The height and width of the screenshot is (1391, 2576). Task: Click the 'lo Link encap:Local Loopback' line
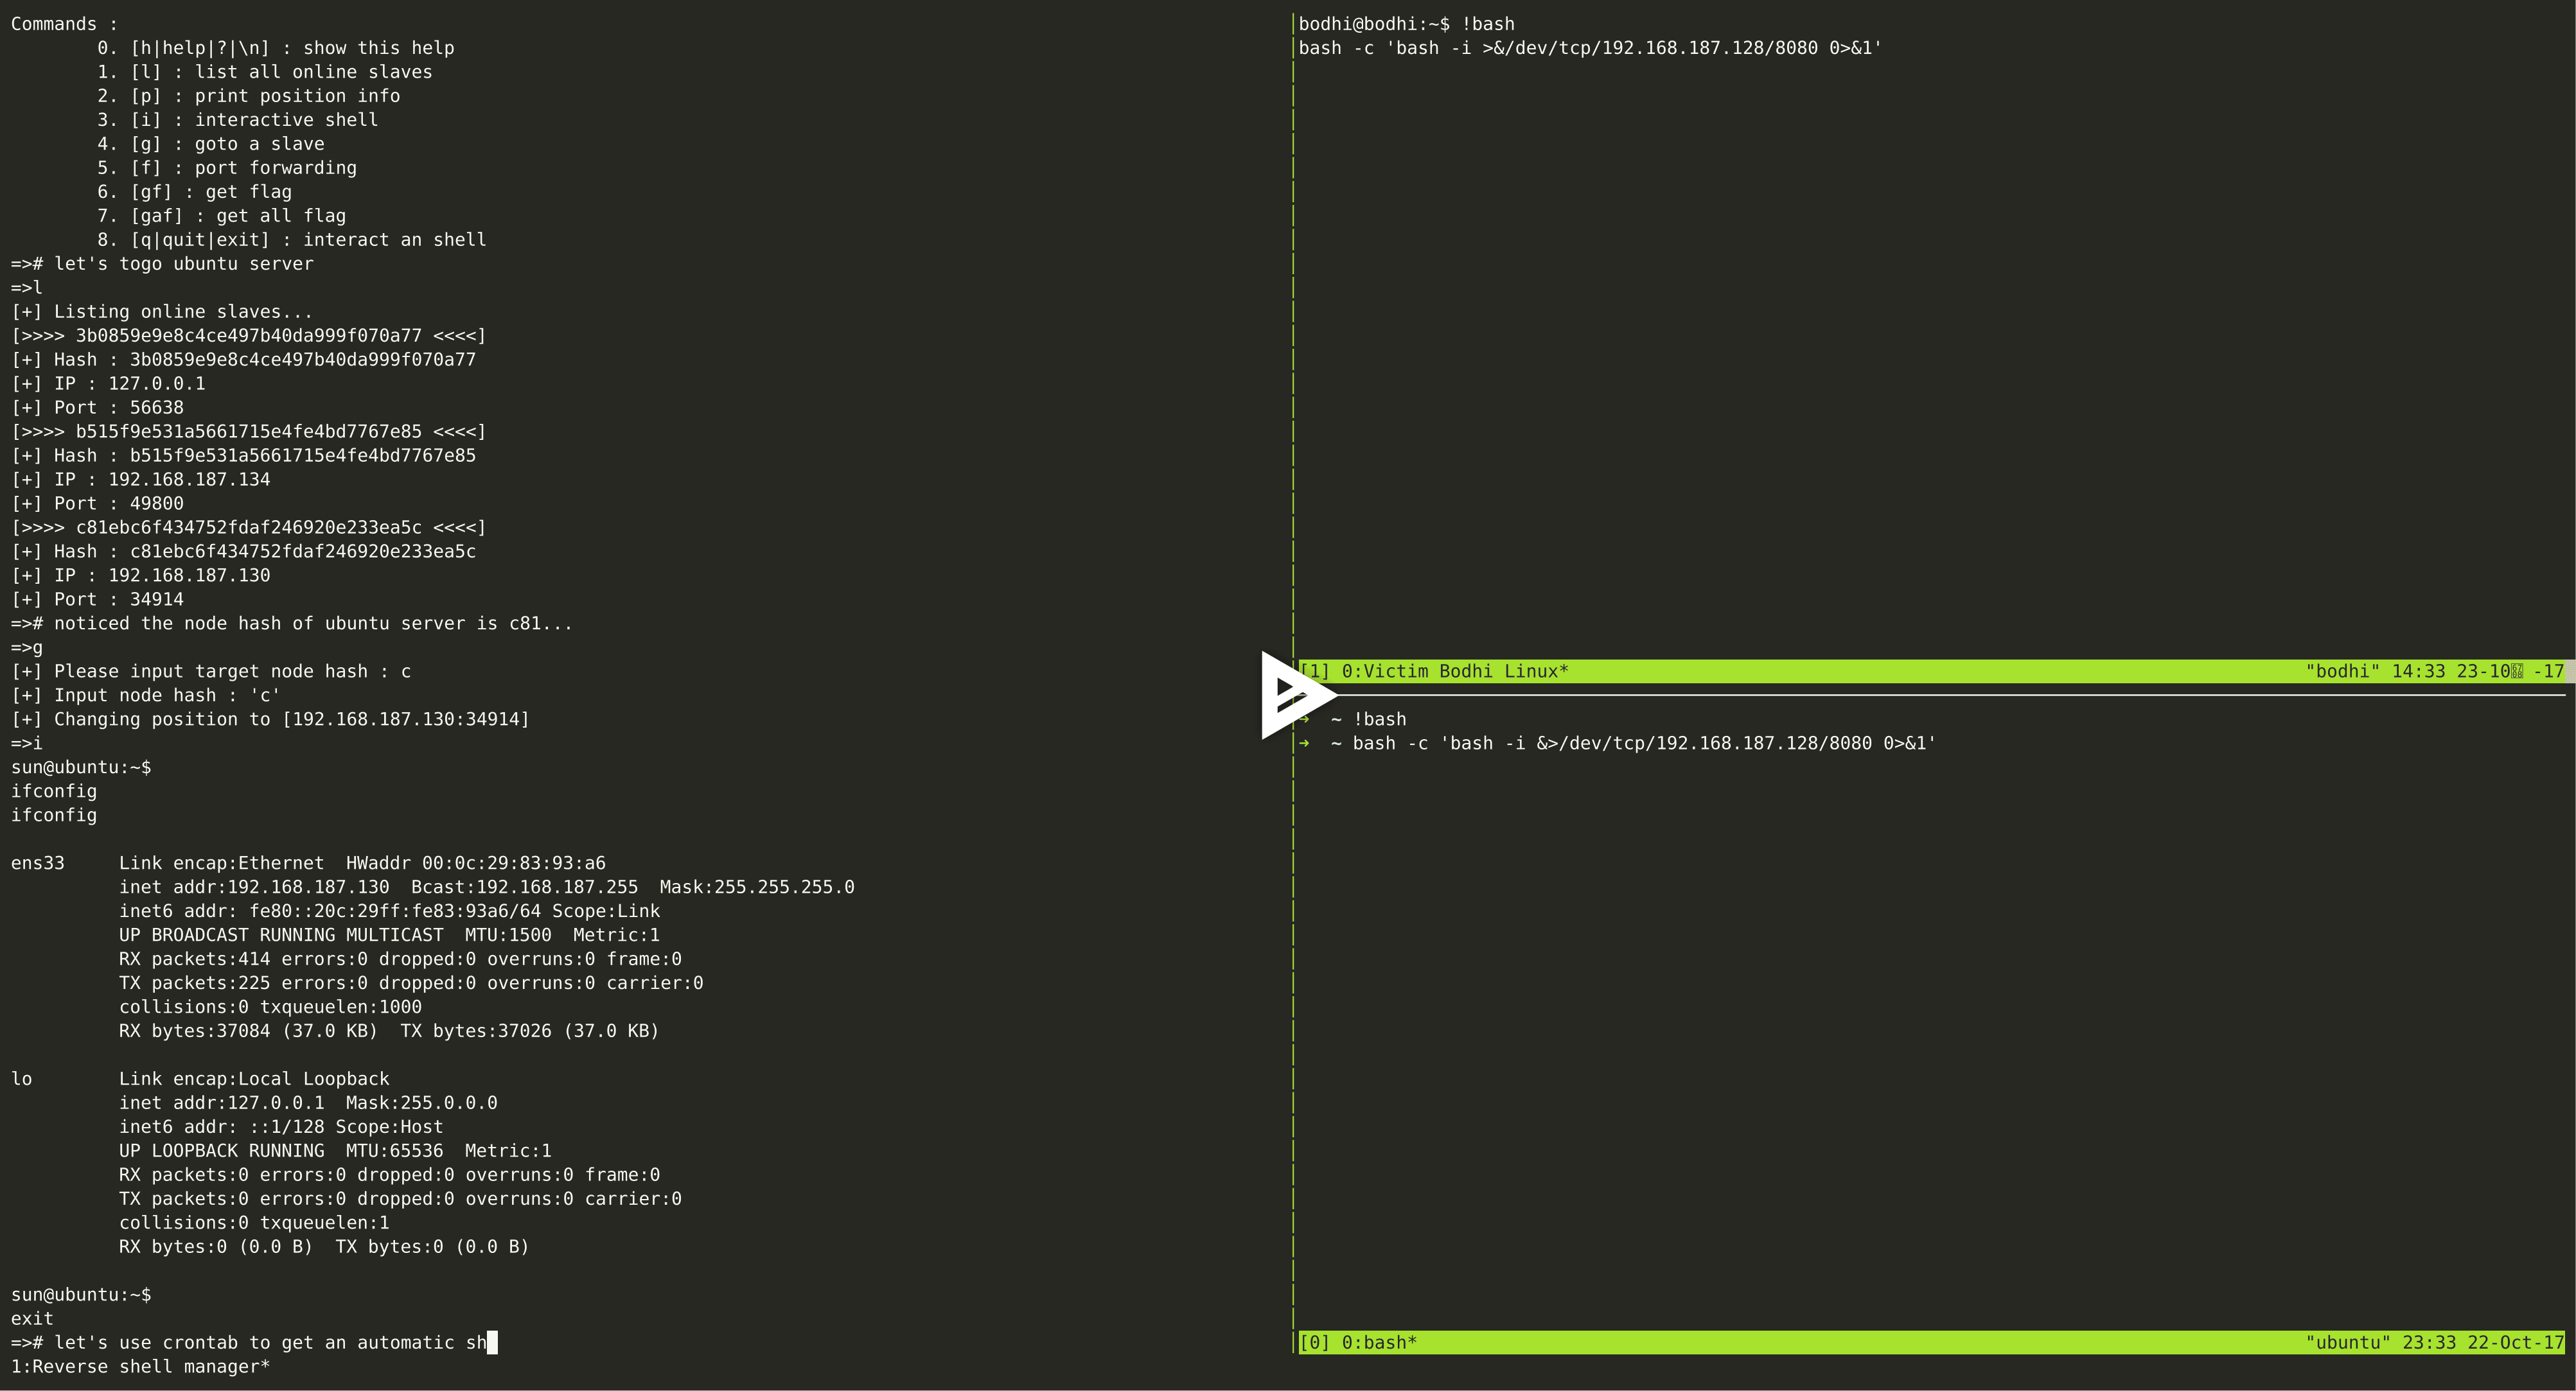(200, 1079)
